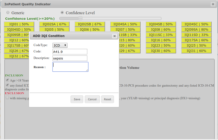218x140 pixels.
Task: Toggle the Age >18 Years inclusion checkbox
Action: 7,80
